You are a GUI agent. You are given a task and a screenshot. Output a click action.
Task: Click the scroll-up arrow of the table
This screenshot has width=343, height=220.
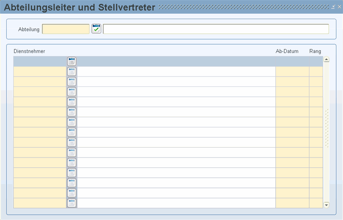[326, 59]
